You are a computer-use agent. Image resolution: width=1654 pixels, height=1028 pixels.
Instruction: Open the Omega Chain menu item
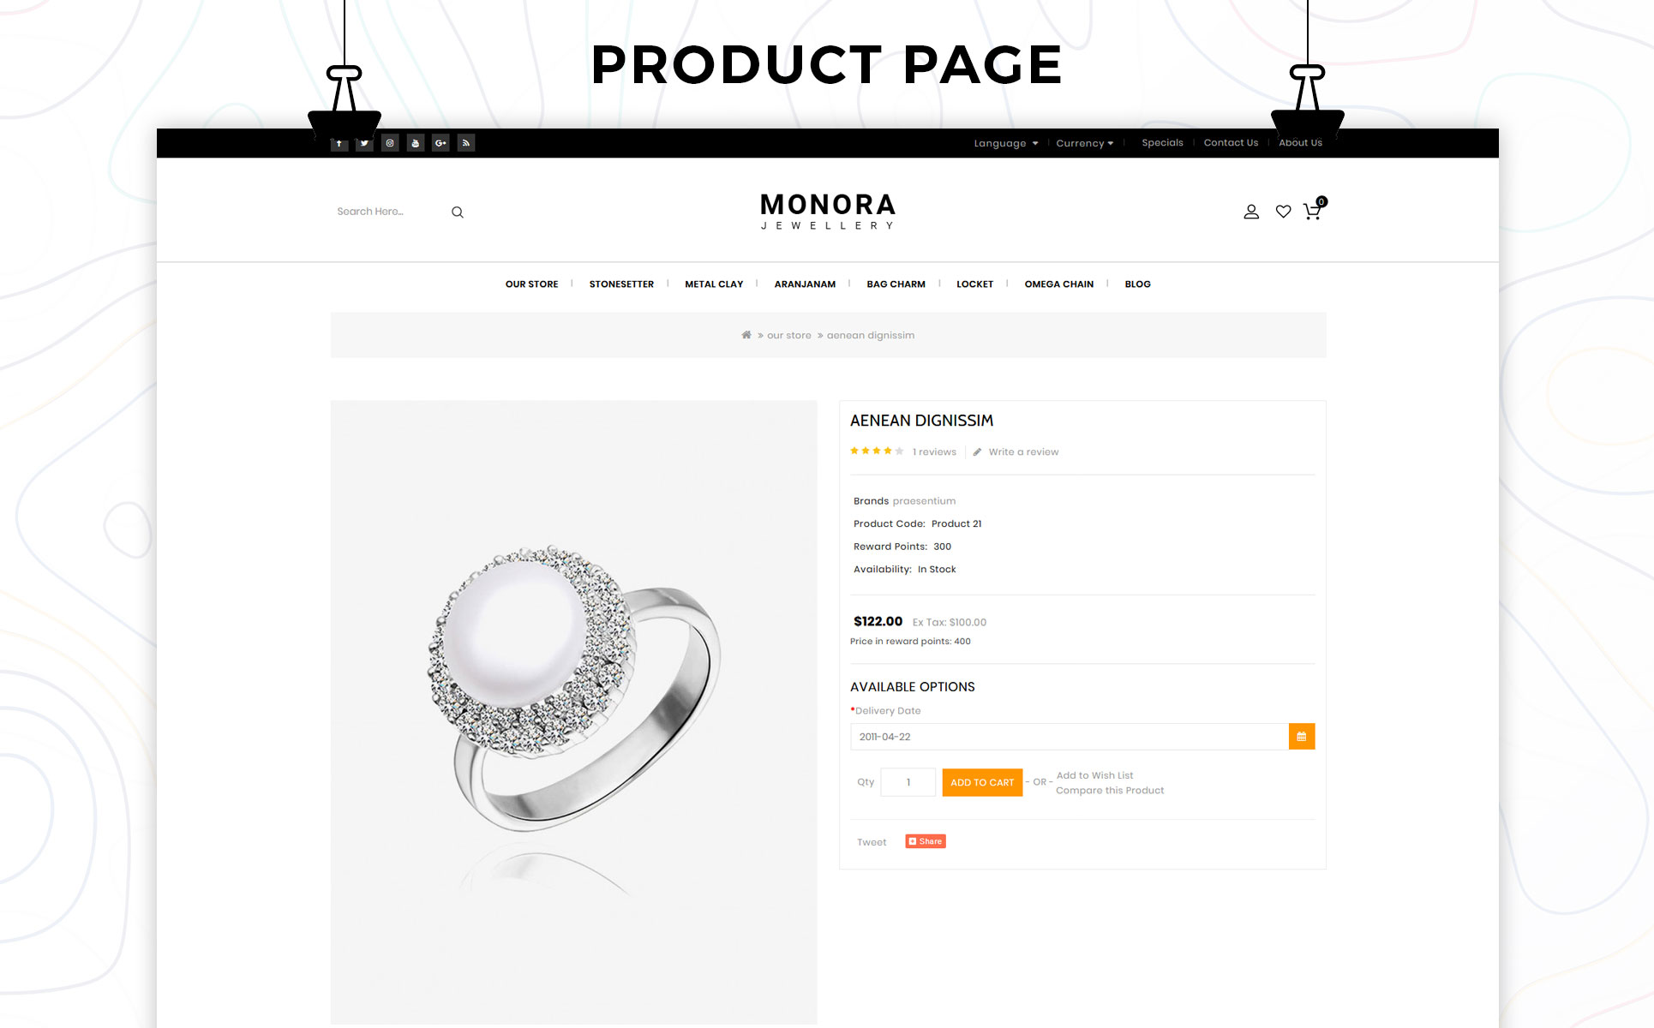(1058, 284)
